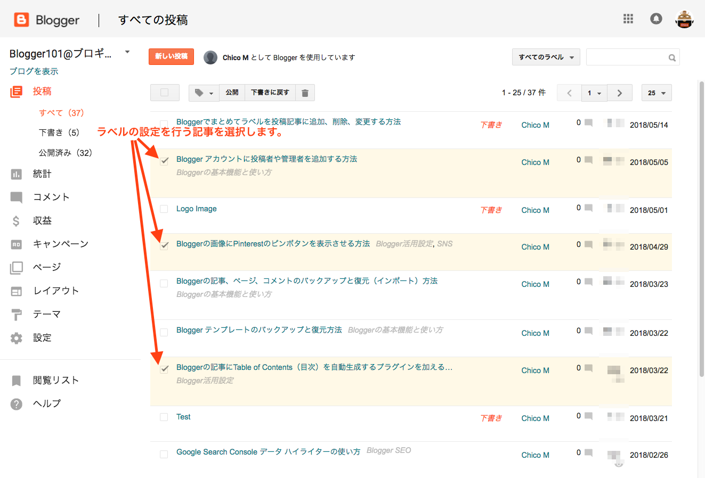Click the pages icon in sidebar
This screenshot has width=705, height=478.
click(x=17, y=268)
